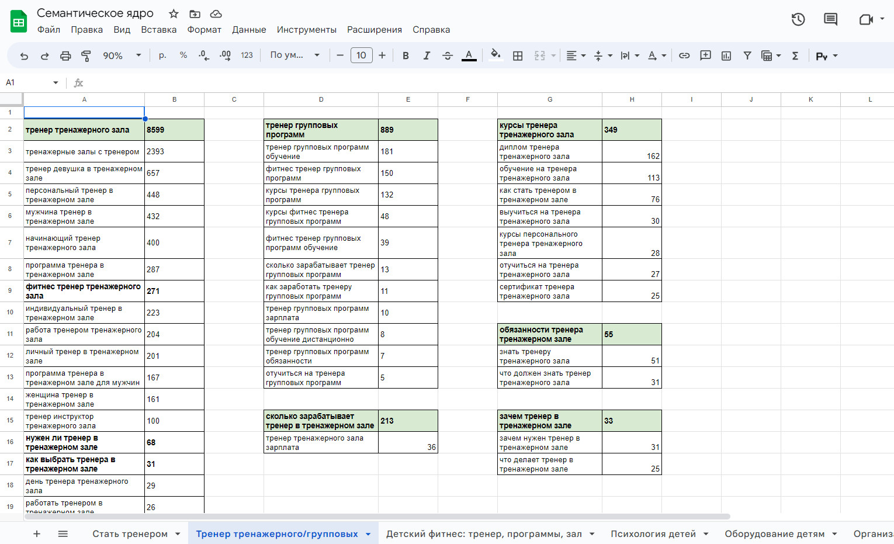Open the Borders tool
This screenshot has width=894, height=544.
518,56
